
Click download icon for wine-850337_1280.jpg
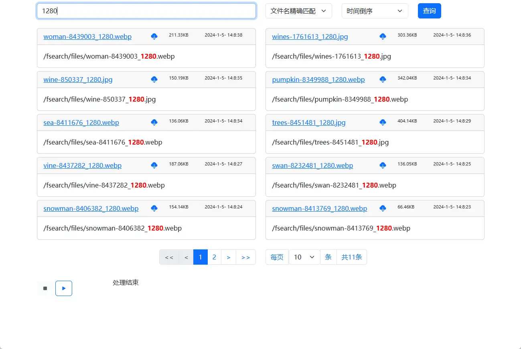pos(154,80)
